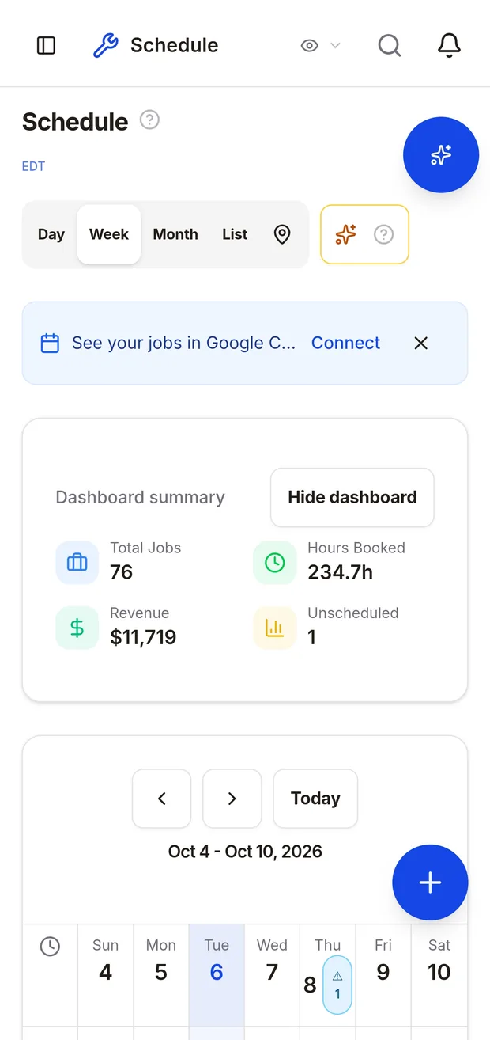This screenshot has width=490, height=1040.
Task: Go to previous week with left arrow
Action: (161, 799)
